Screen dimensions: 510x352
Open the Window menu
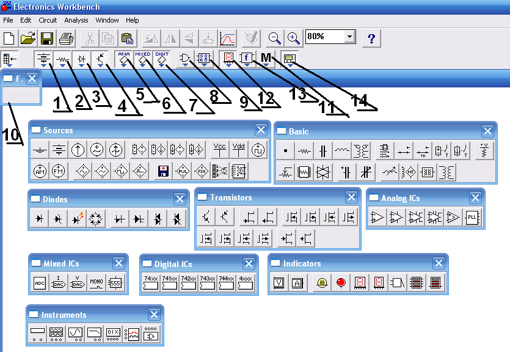point(107,20)
